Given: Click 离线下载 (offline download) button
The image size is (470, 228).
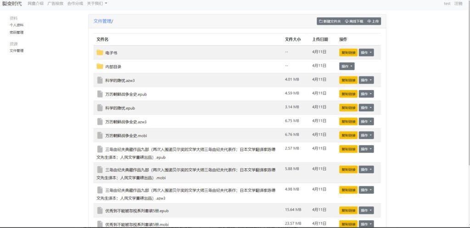Looking at the screenshot, I should click(x=354, y=21).
